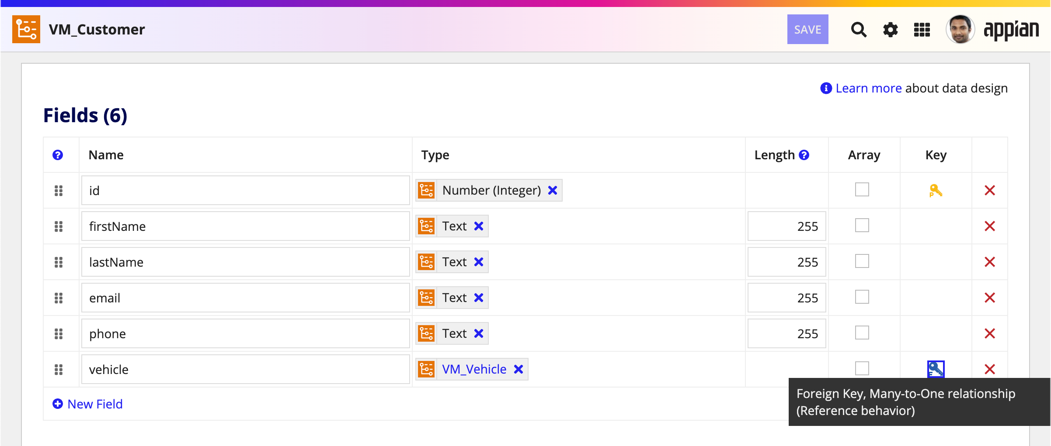Click the email length field showing 255
Image resolution: width=1051 pixels, height=446 pixels.
787,298
